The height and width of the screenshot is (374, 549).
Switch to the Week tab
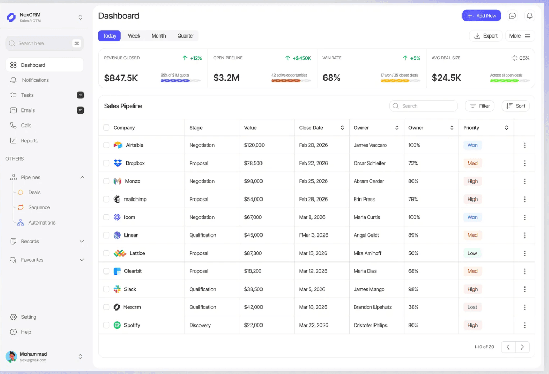pos(133,35)
